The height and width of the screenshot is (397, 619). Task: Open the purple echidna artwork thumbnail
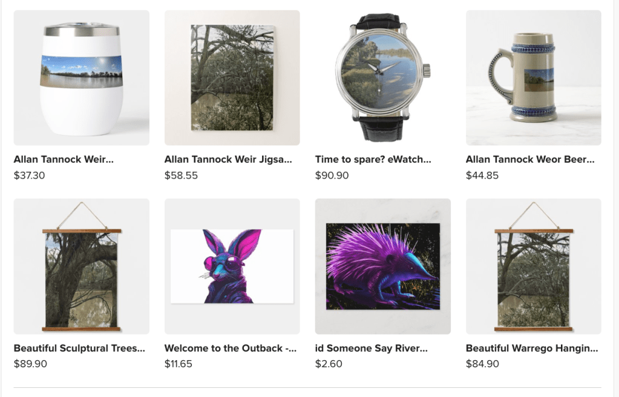point(383,266)
